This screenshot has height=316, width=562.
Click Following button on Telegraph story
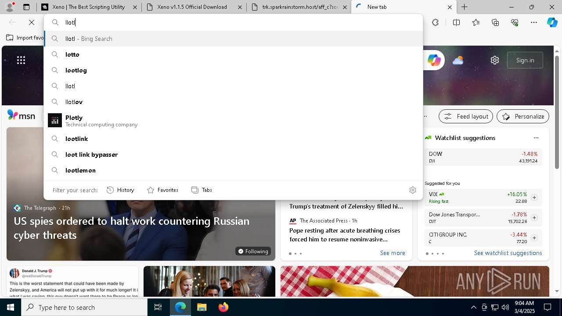click(x=253, y=251)
